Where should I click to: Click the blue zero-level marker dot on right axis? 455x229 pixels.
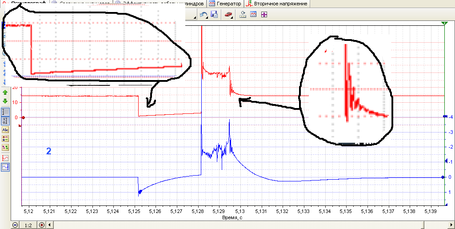[x=443, y=177]
